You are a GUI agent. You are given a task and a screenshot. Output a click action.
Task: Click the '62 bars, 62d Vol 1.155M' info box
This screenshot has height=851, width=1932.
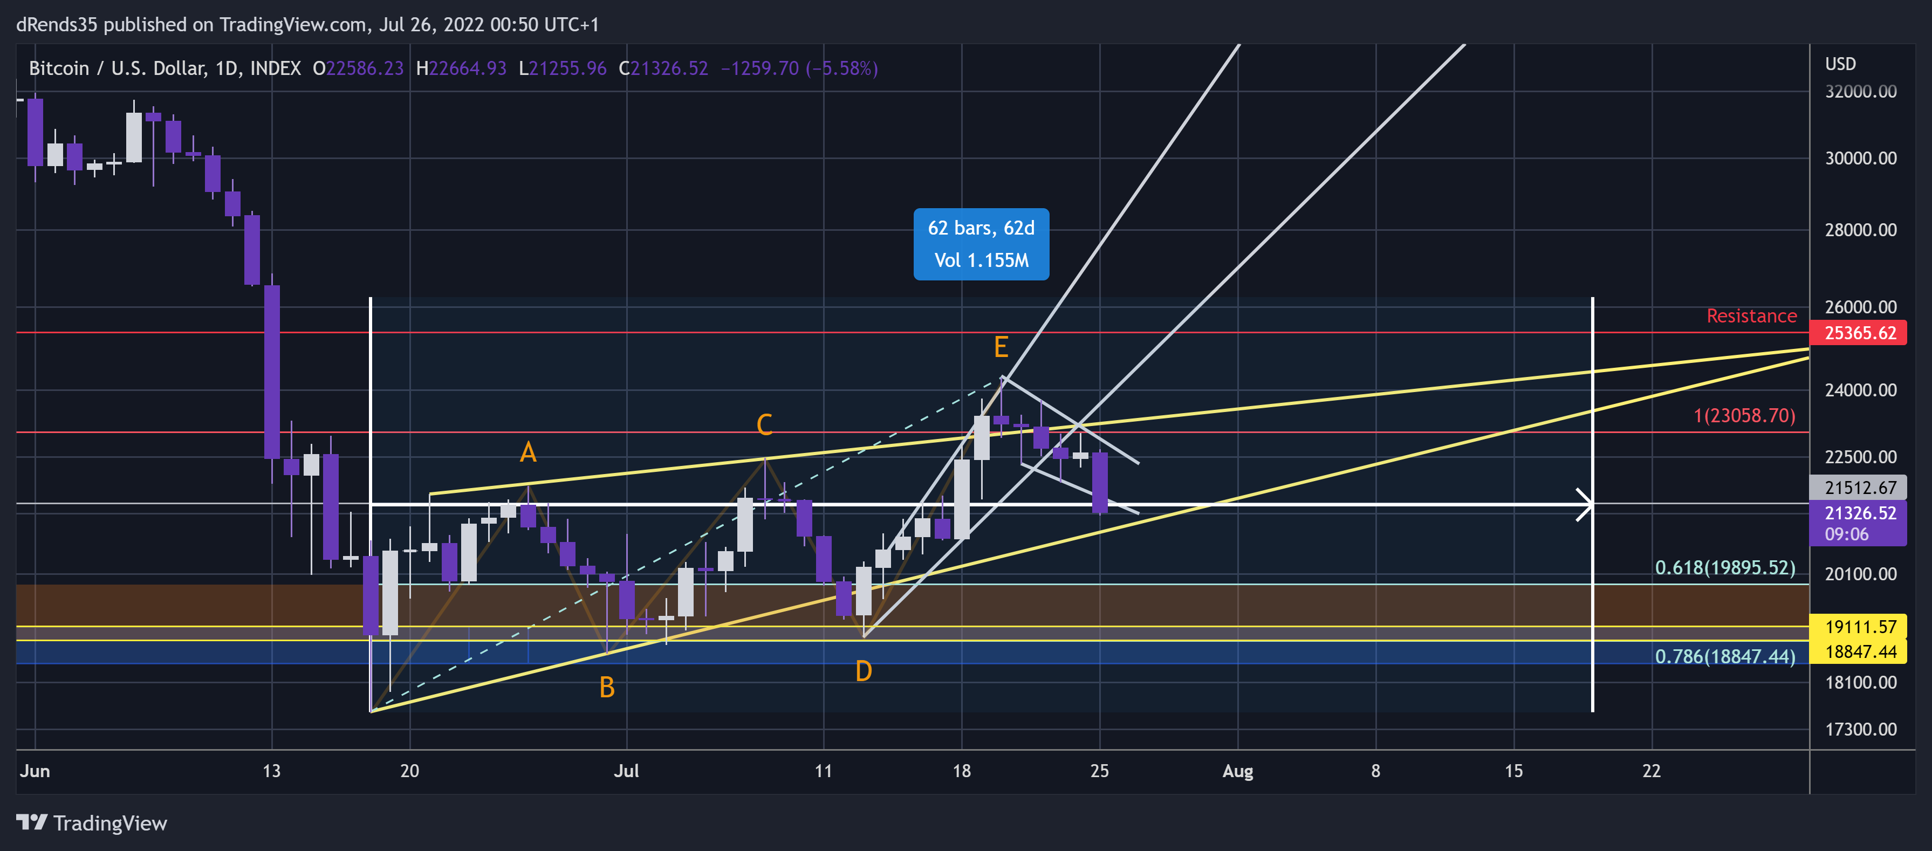point(981,244)
